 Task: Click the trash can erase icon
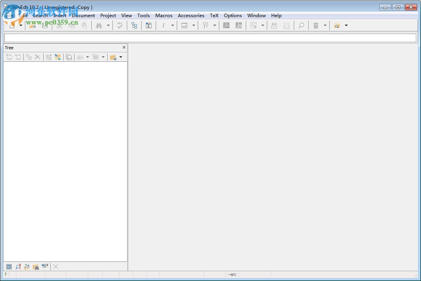[x=316, y=25]
